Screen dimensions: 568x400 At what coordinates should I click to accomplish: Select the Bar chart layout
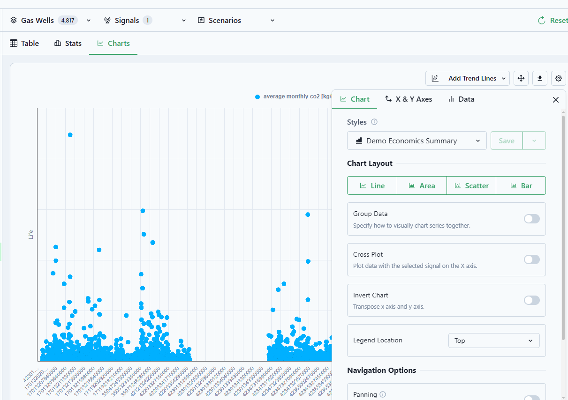click(521, 185)
